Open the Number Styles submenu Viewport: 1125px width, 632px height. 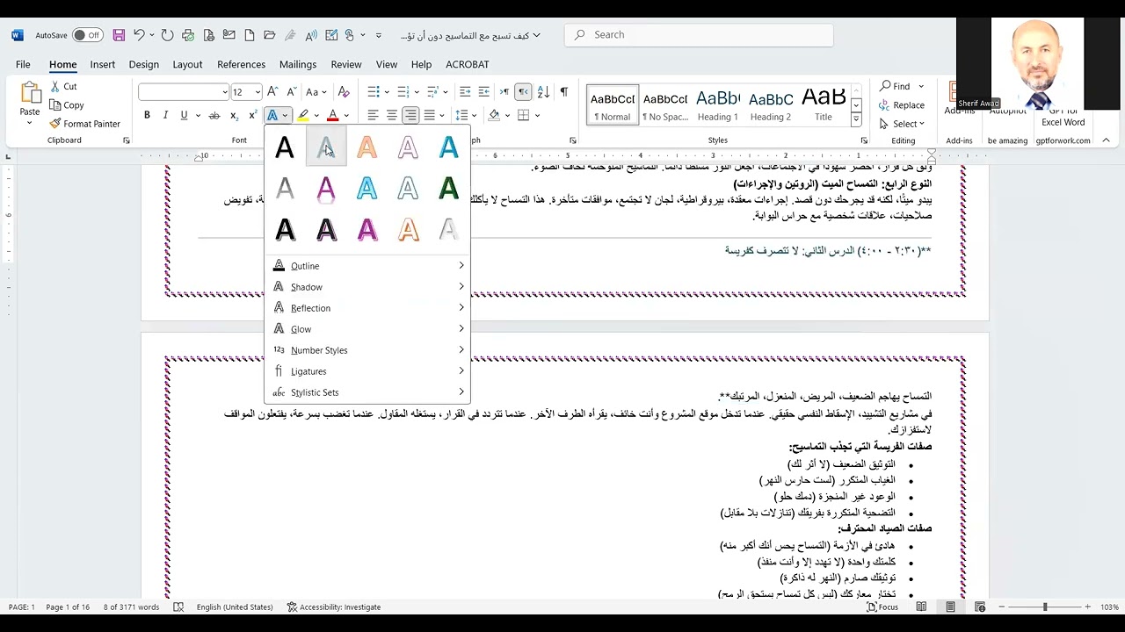(367, 350)
